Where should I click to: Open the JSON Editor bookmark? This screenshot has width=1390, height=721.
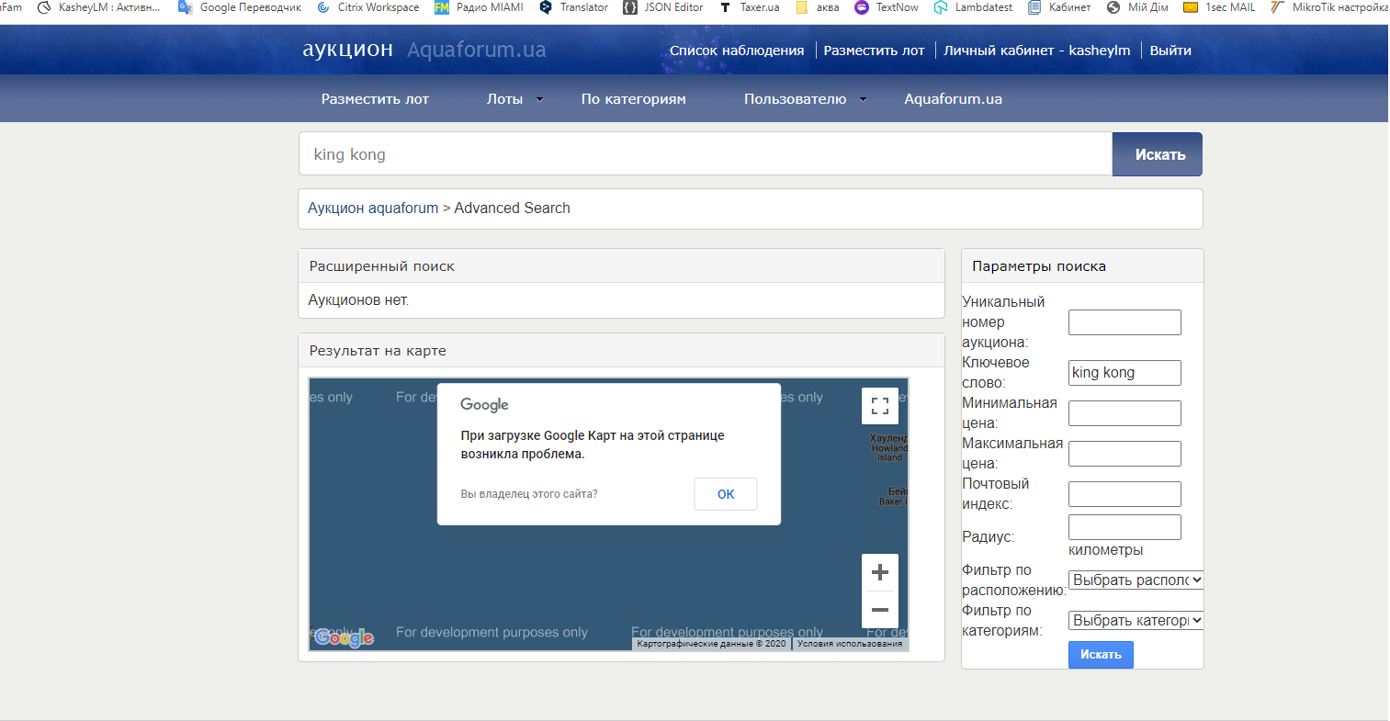pyautogui.click(x=663, y=7)
